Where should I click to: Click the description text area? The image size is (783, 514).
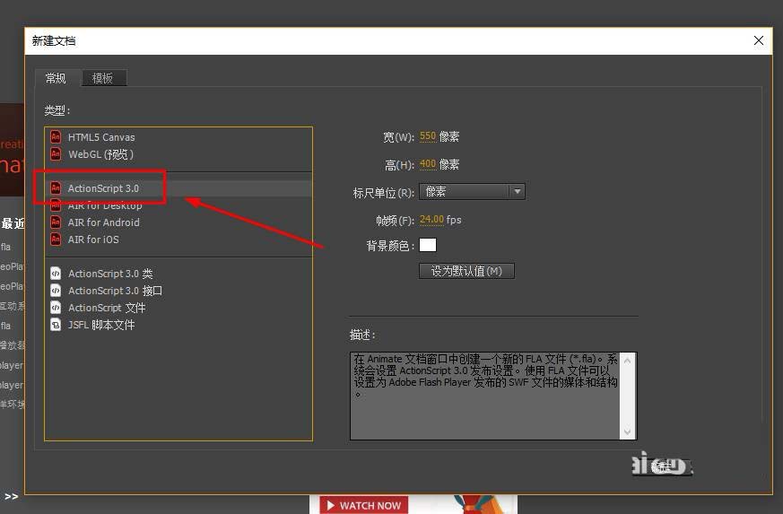(x=485, y=396)
